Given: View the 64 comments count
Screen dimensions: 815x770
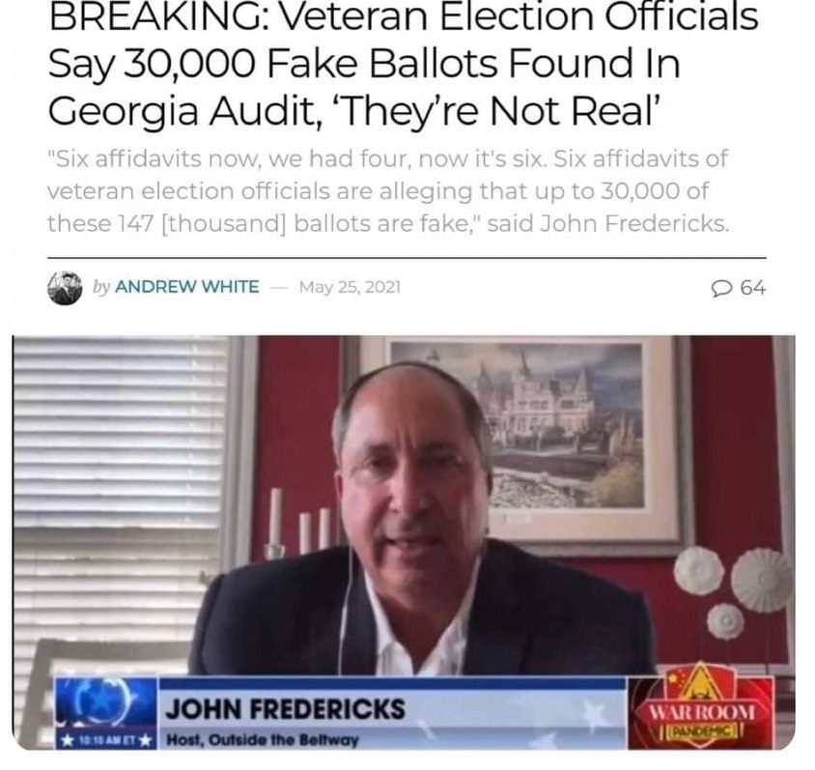Looking at the screenshot, I should click(x=752, y=288).
